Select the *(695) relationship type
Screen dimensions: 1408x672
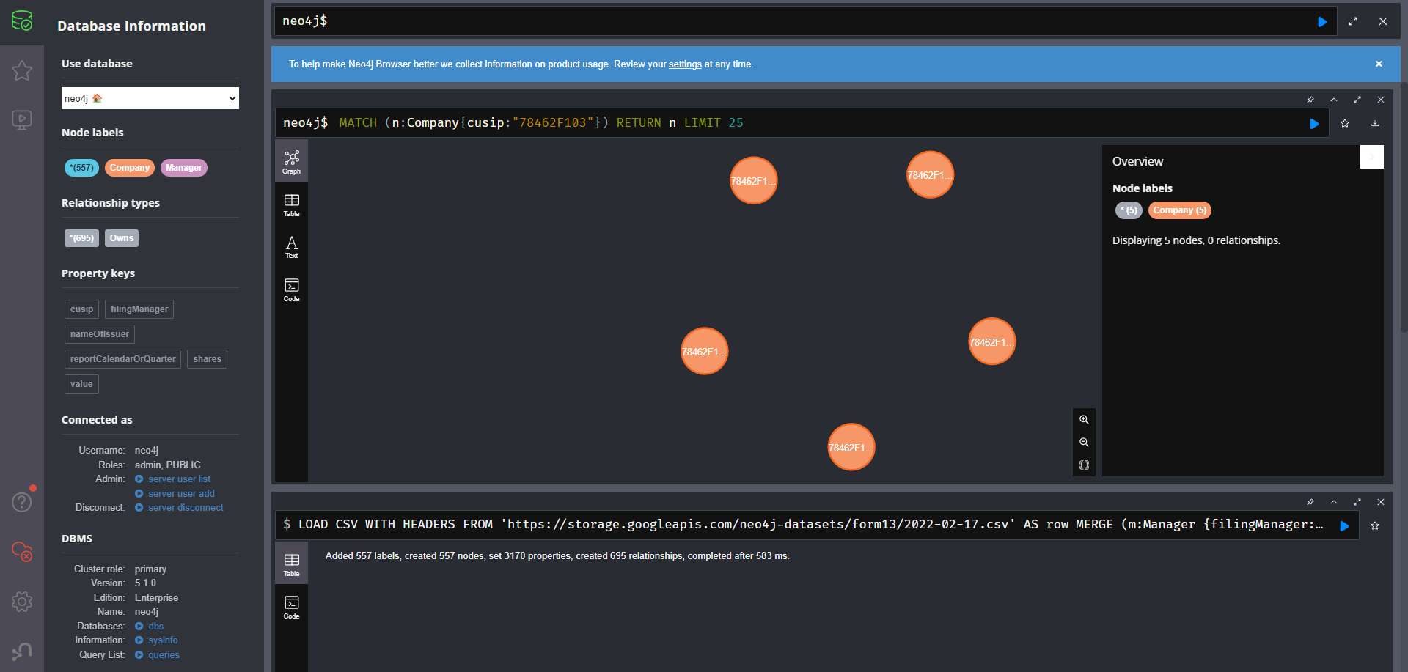(81, 238)
